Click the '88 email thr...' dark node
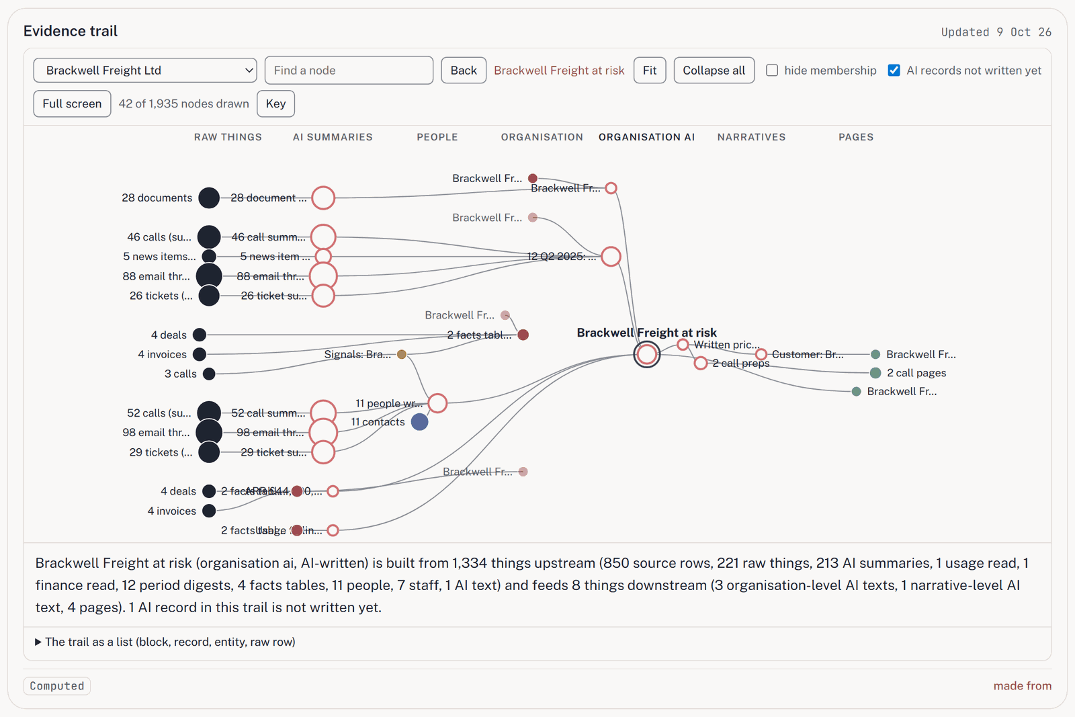The height and width of the screenshot is (717, 1075). [209, 276]
